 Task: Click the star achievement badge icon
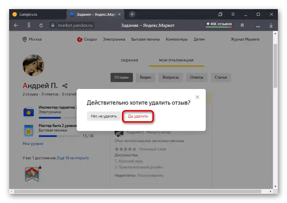(32, 174)
